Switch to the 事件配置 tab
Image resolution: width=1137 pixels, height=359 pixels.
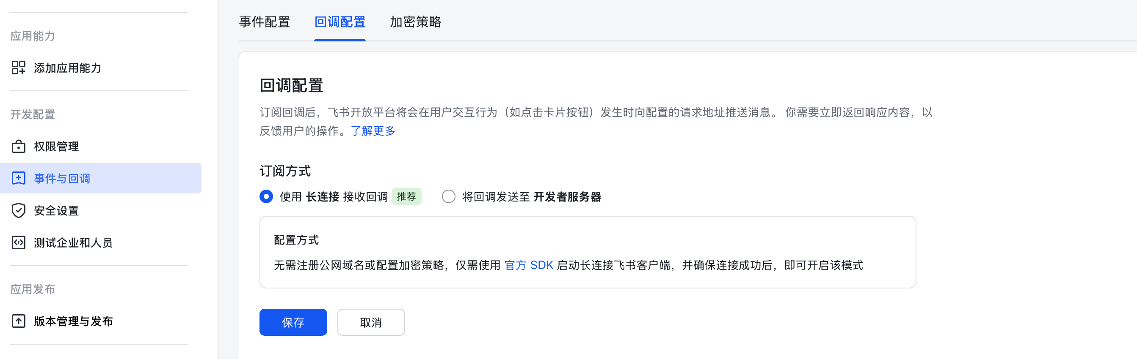pos(265,22)
